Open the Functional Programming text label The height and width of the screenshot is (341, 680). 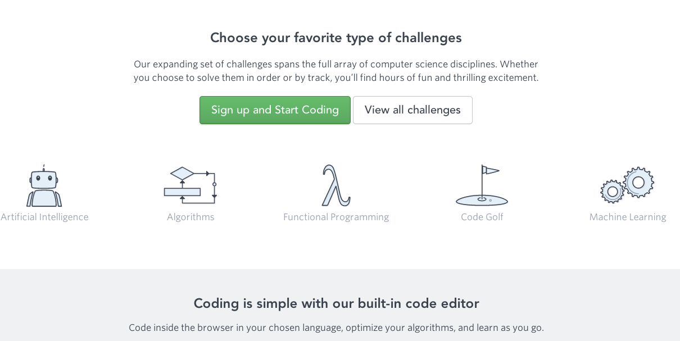[x=336, y=217]
